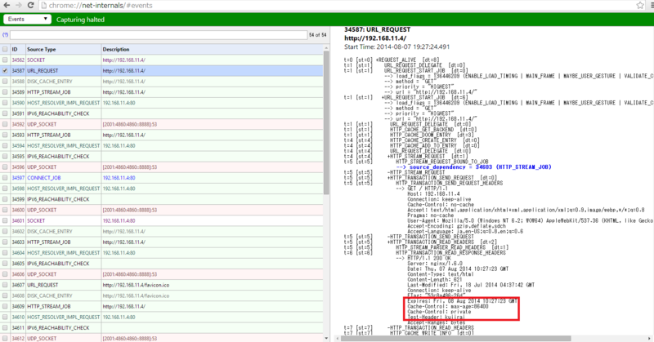Click the event list vertical scrollbar thumb
Image resolution: width=654 pixels, height=342 pixels.
[326, 122]
